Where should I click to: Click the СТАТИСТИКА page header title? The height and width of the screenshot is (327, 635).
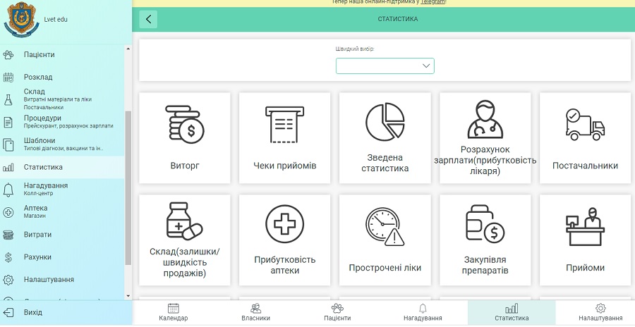(x=398, y=19)
